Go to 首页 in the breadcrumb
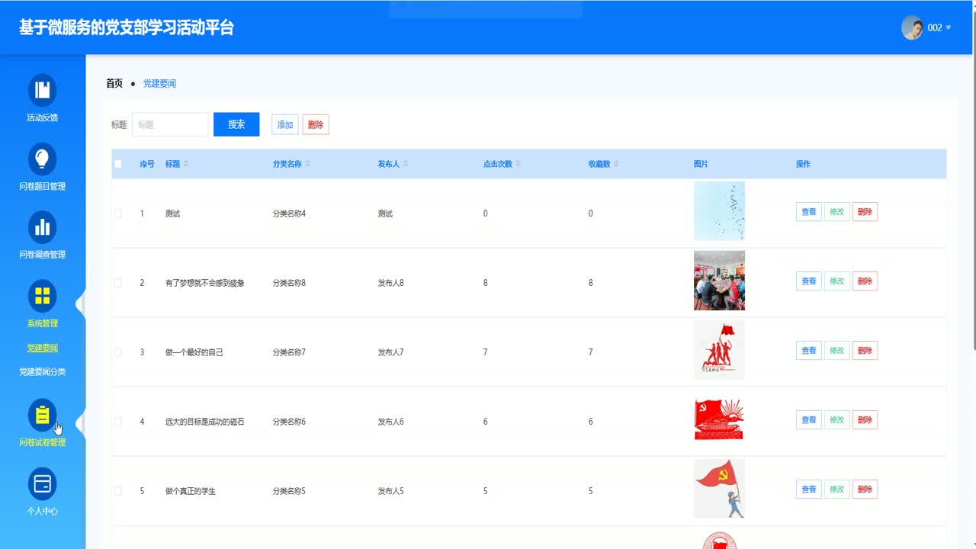This screenshot has height=549, width=976. point(114,83)
